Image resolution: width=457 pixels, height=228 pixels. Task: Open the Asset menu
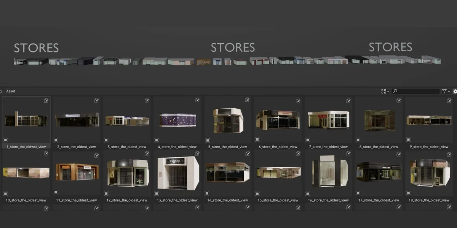11,91
